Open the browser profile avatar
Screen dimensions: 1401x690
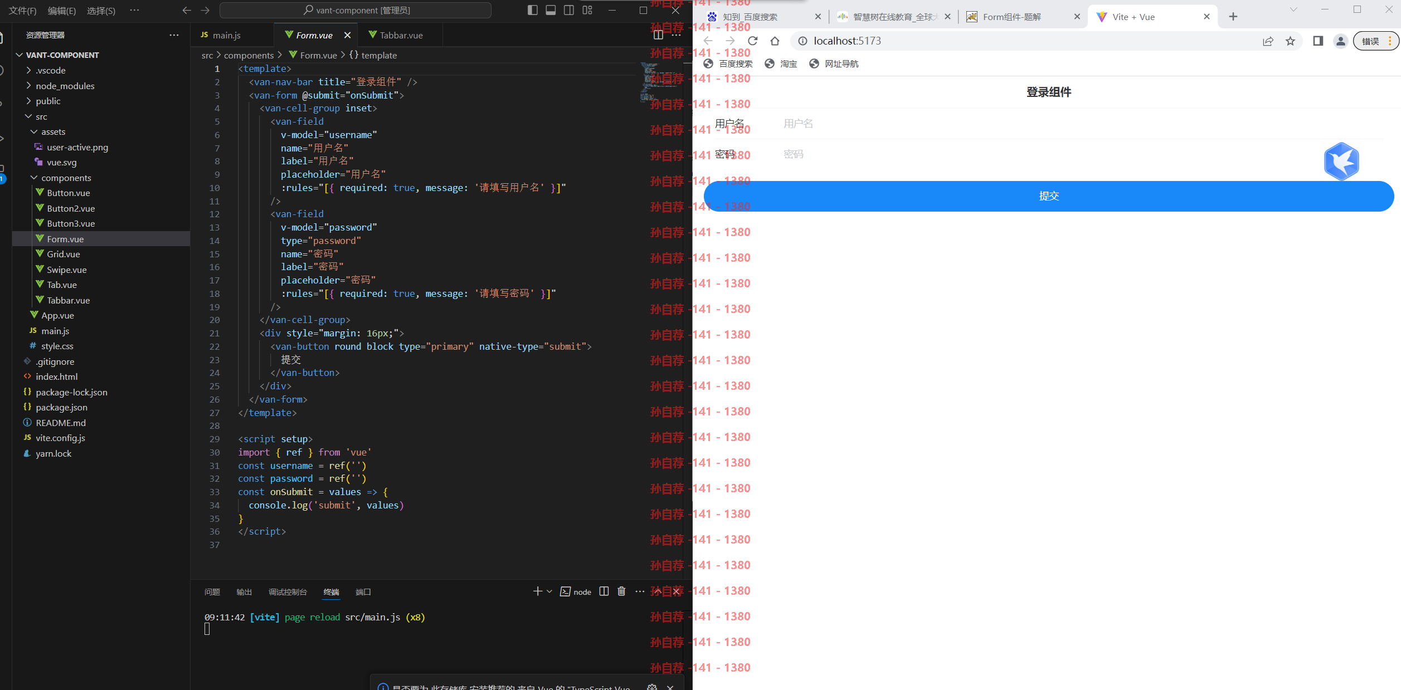(1341, 41)
